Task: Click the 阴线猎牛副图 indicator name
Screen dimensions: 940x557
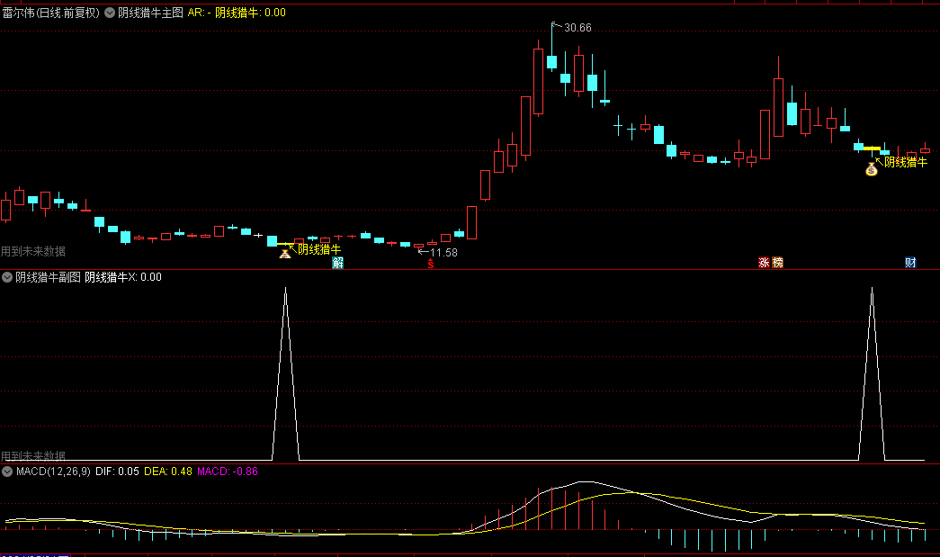Action: pos(48,277)
